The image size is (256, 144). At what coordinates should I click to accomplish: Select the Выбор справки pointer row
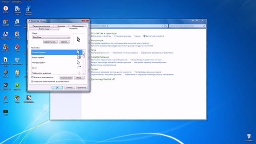57,58
